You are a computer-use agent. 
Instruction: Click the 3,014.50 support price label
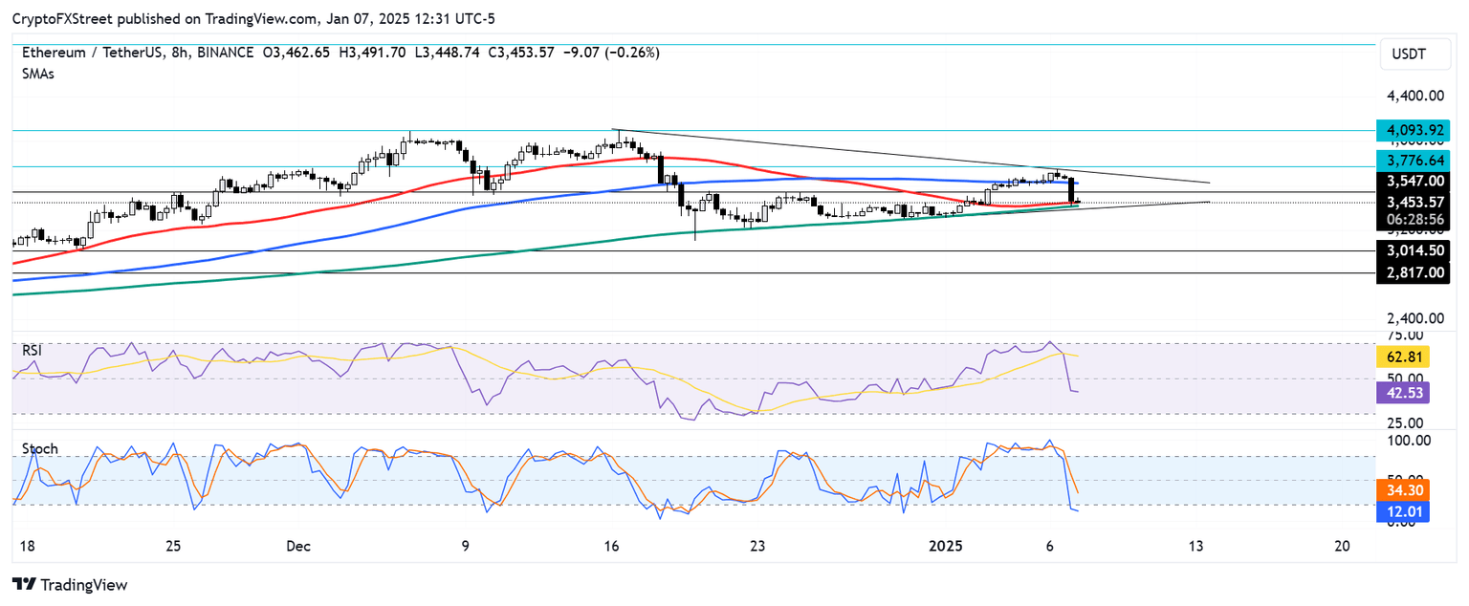click(1414, 250)
